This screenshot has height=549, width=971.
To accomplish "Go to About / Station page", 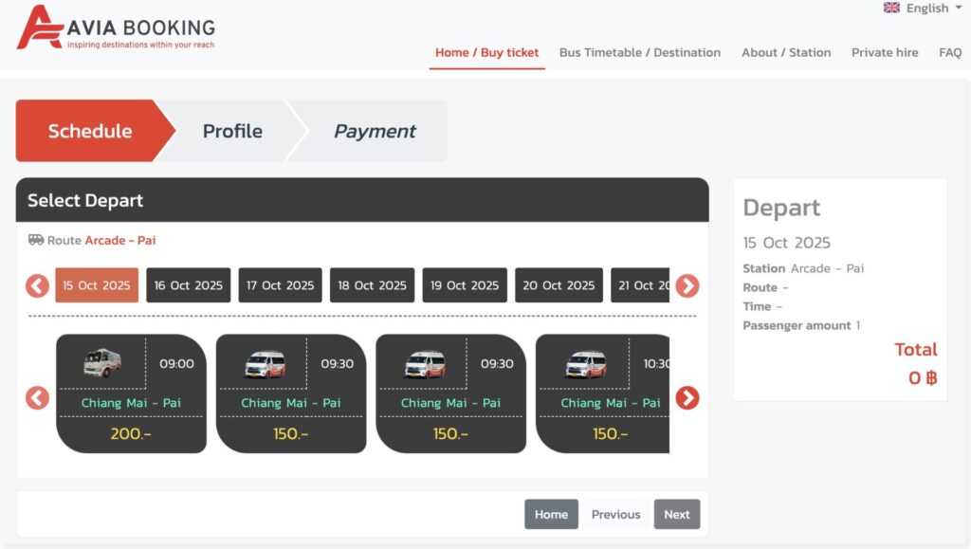I will (x=786, y=53).
